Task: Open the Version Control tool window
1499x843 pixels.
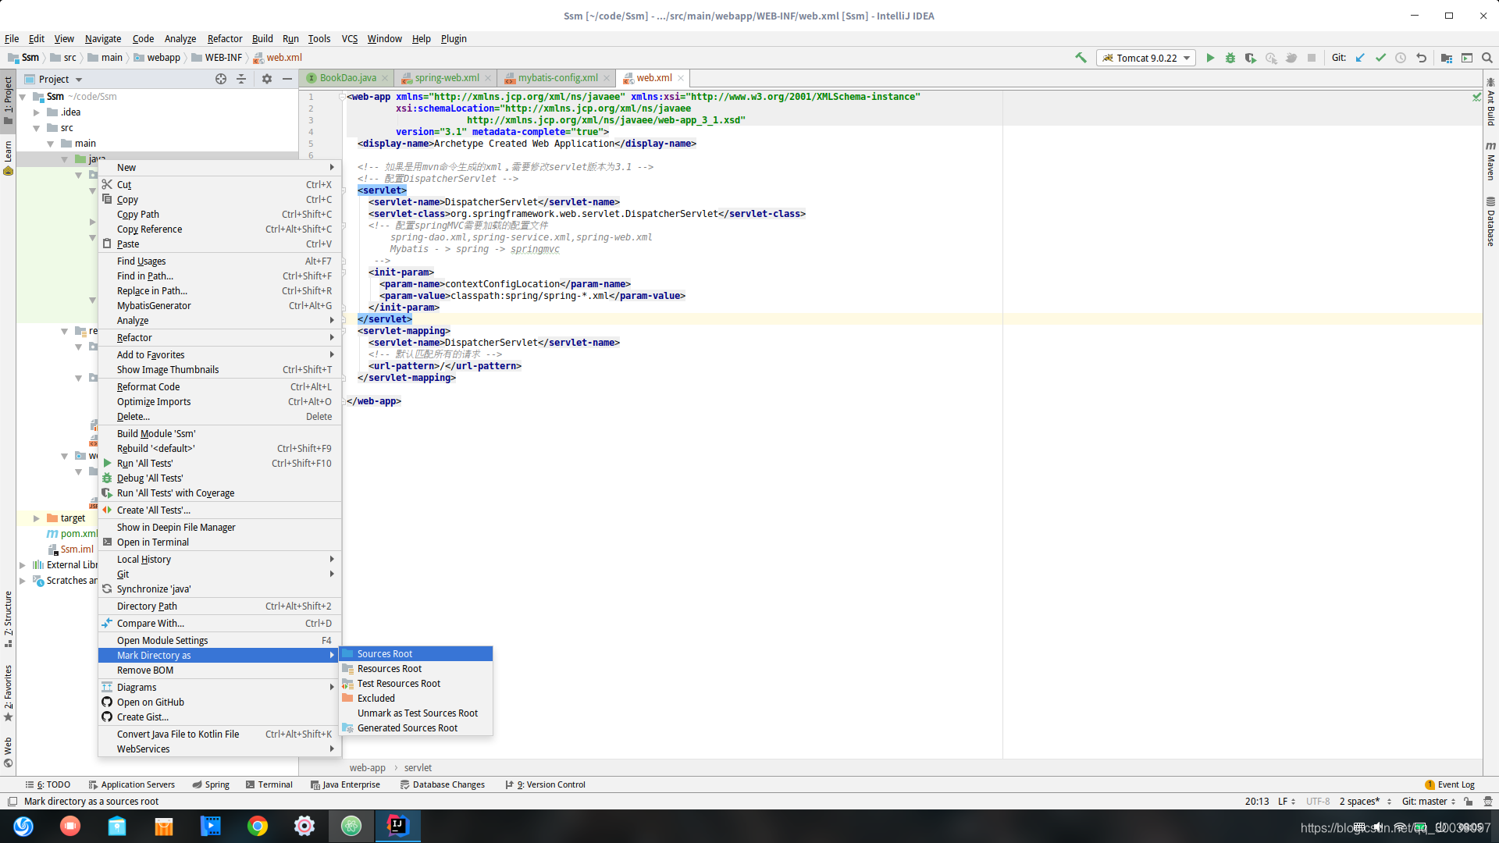Action: (x=546, y=784)
